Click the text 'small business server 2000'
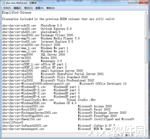This screenshot has width=150, height=139. click(62, 71)
